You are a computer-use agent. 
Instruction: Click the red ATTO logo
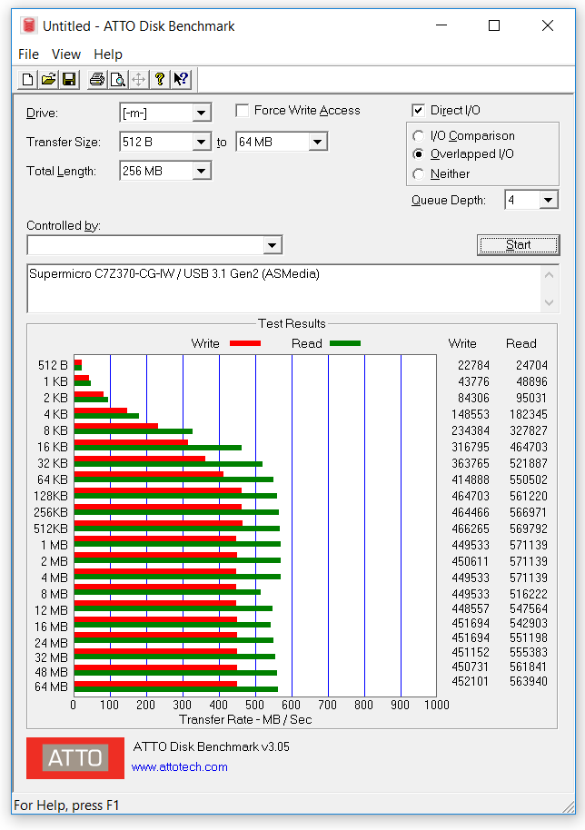point(75,758)
